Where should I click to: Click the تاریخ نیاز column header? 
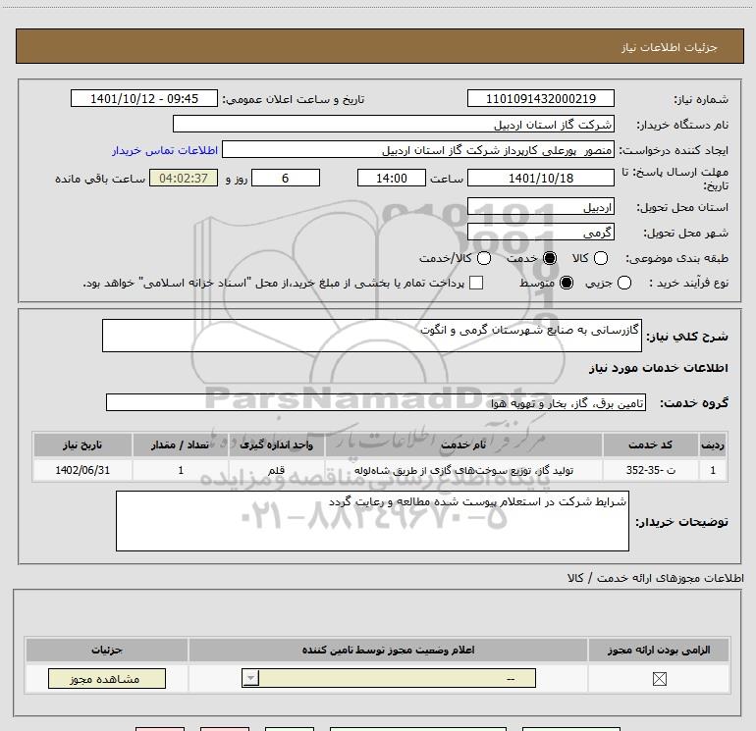pos(82,444)
